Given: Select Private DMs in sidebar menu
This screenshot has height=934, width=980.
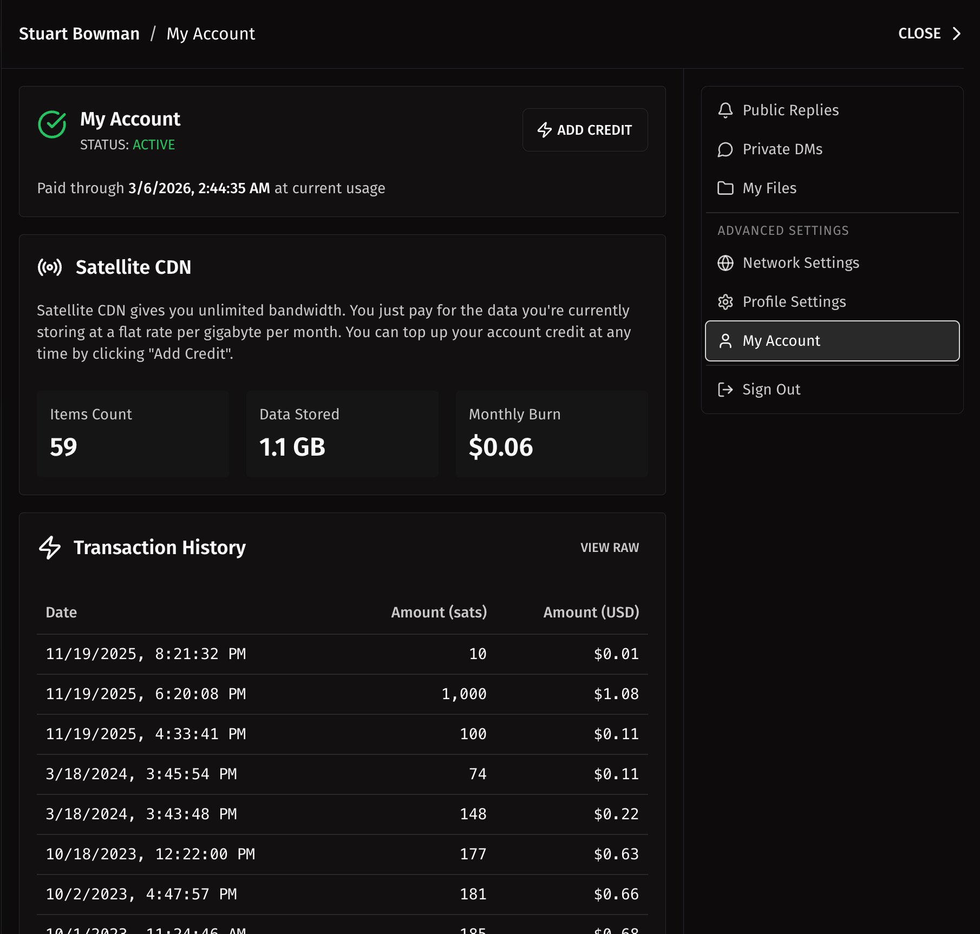Looking at the screenshot, I should pyautogui.click(x=782, y=149).
